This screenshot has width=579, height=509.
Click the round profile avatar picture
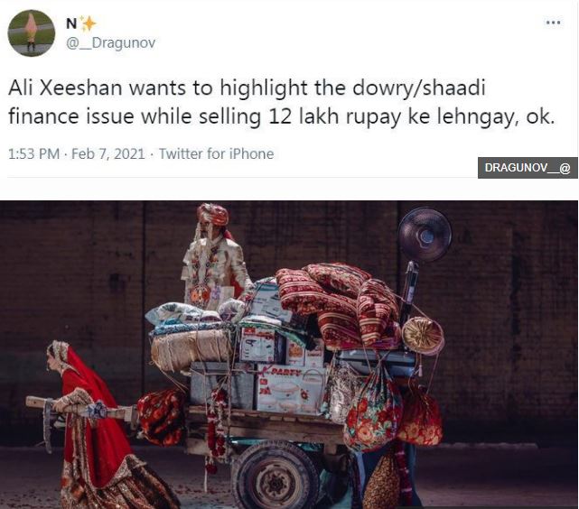coord(32,33)
